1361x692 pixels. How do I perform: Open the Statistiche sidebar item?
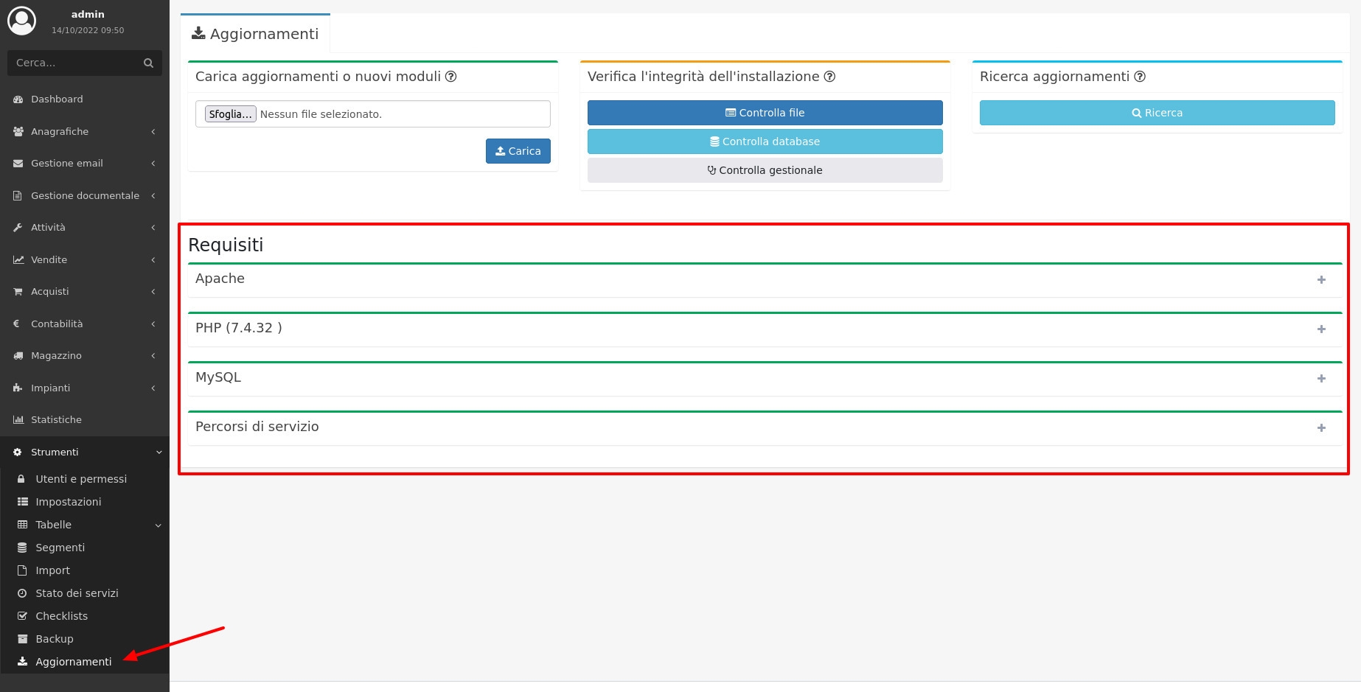(x=56, y=420)
